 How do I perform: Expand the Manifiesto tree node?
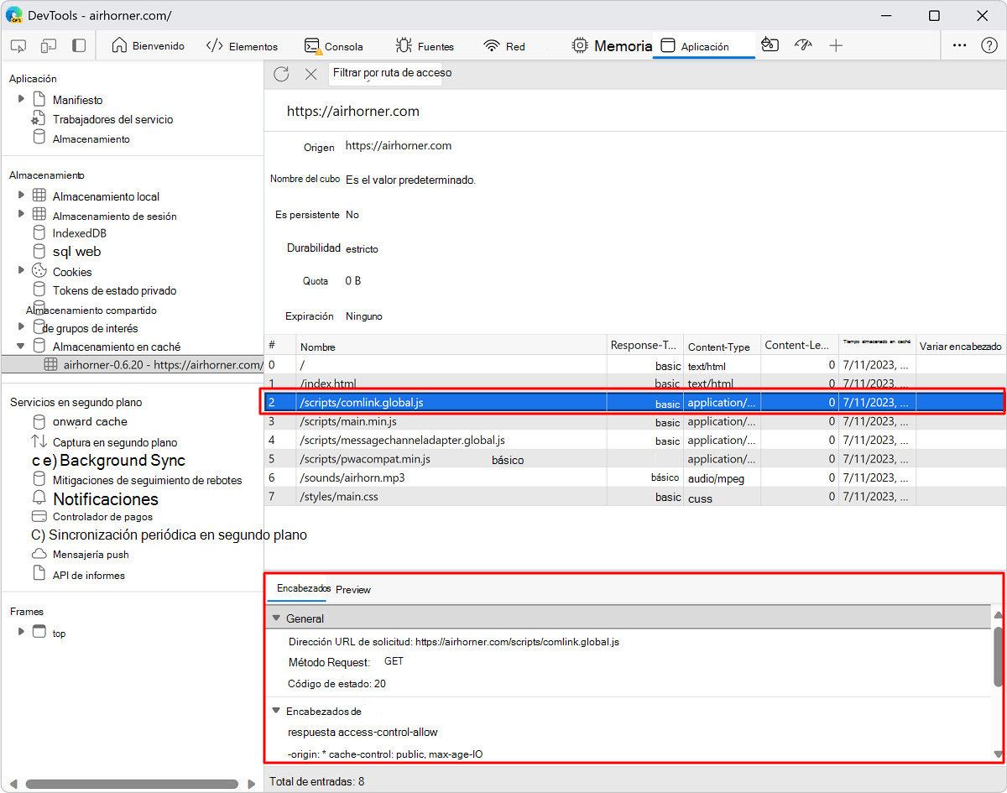point(21,99)
